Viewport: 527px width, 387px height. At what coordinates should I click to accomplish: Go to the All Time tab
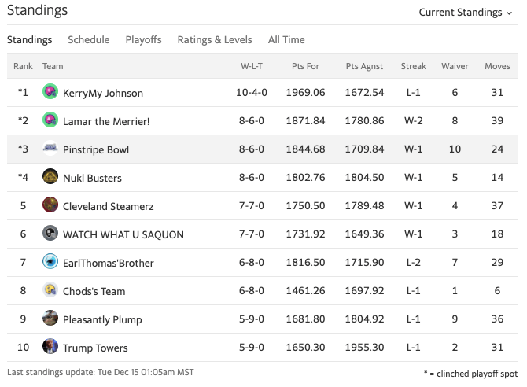pyautogui.click(x=286, y=39)
